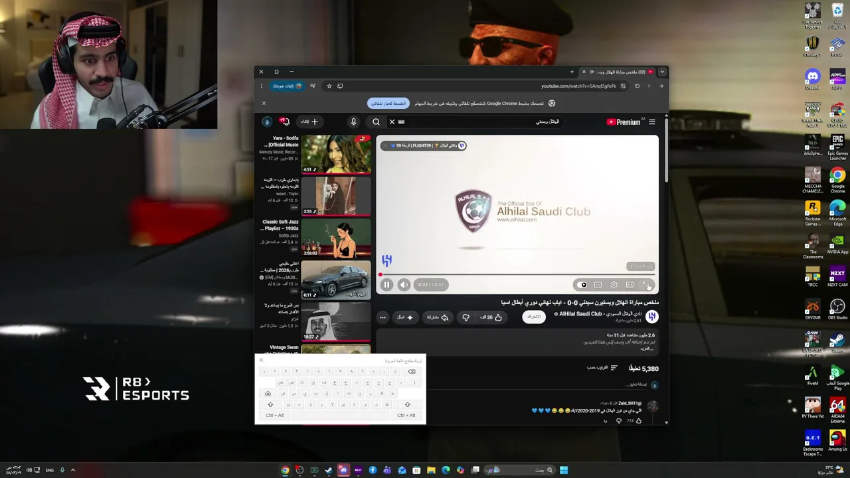Like the Zaid_SH11 comment
This screenshot has width=850, height=478.
coord(639,420)
